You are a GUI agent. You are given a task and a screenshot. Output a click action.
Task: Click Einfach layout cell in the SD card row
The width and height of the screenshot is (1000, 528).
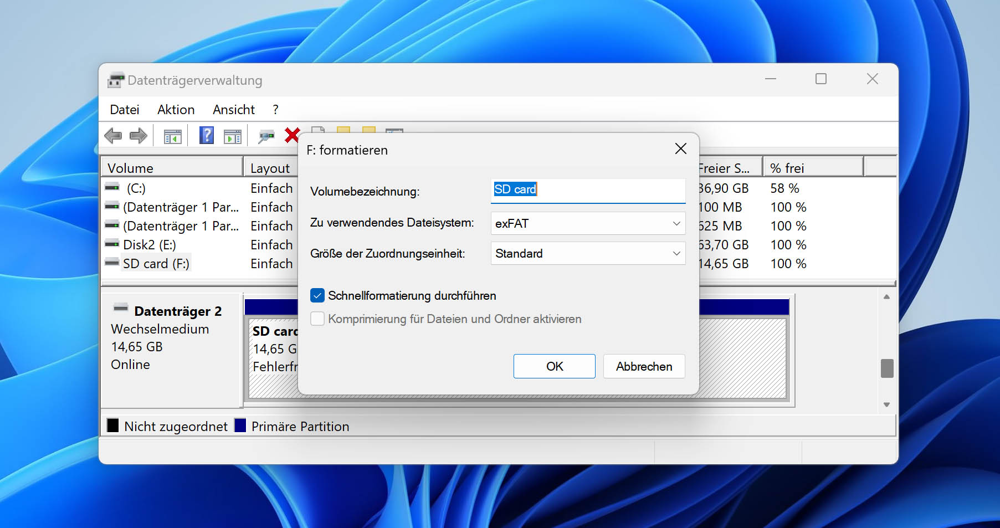271,264
